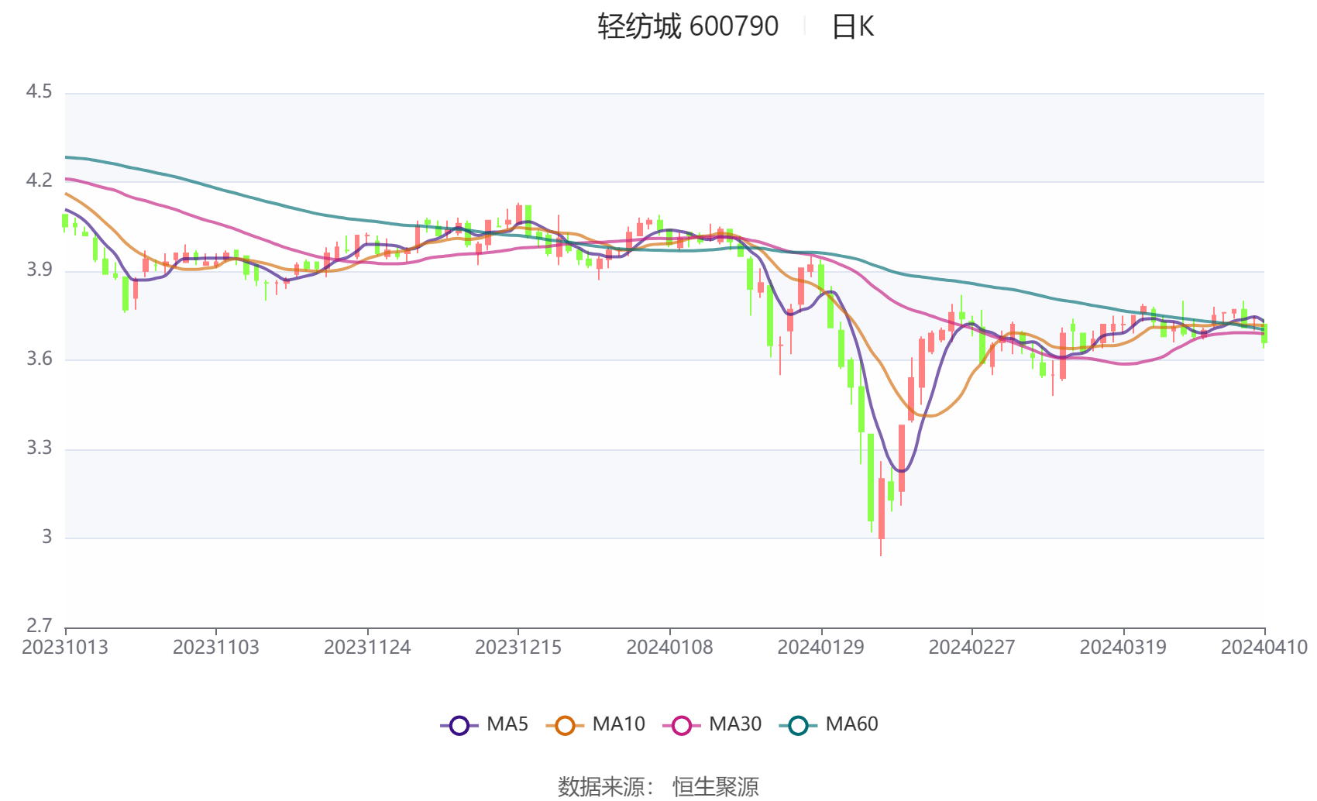Hide the MA10 line using legend text
The width and height of the screenshot is (1317, 801).
point(618,724)
